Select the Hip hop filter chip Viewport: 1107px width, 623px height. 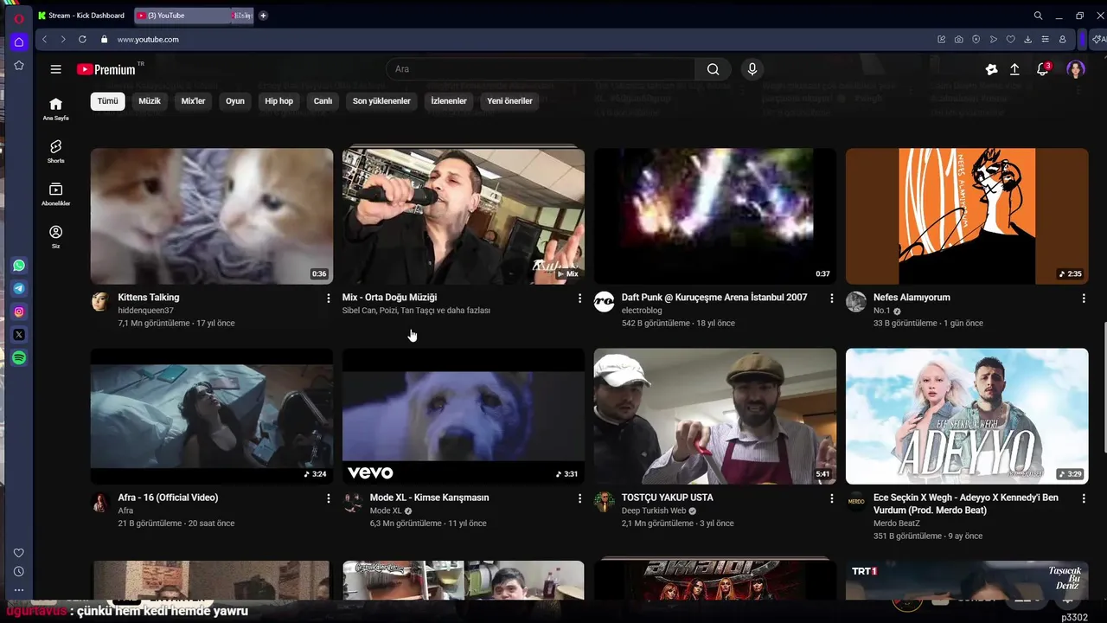click(x=278, y=101)
